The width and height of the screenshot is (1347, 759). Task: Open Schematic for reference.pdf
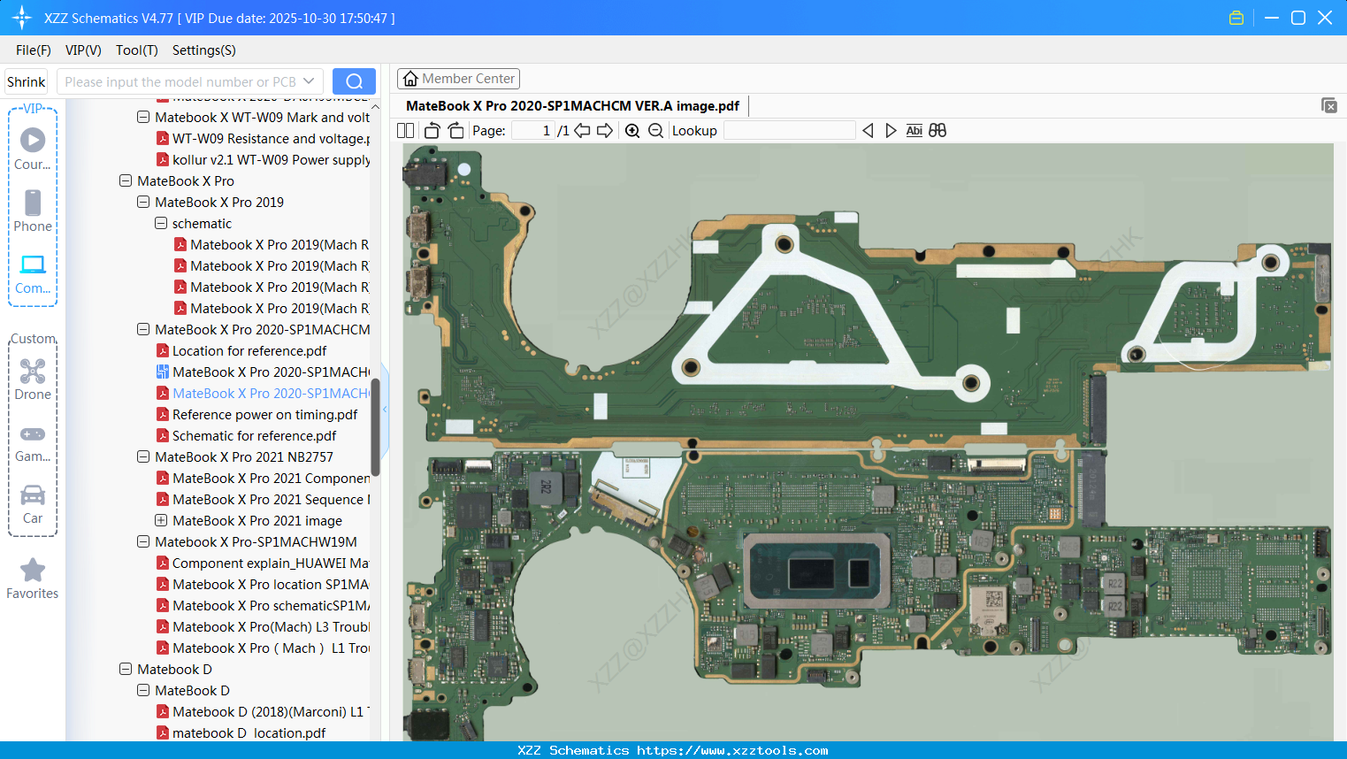(x=247, y=435)
